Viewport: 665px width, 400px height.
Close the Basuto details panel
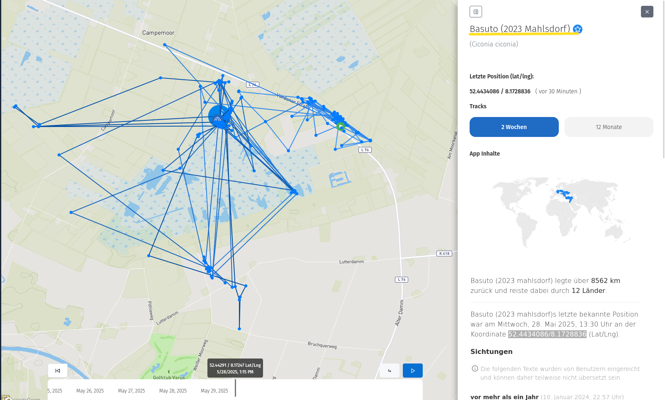(x=647, y=12)
